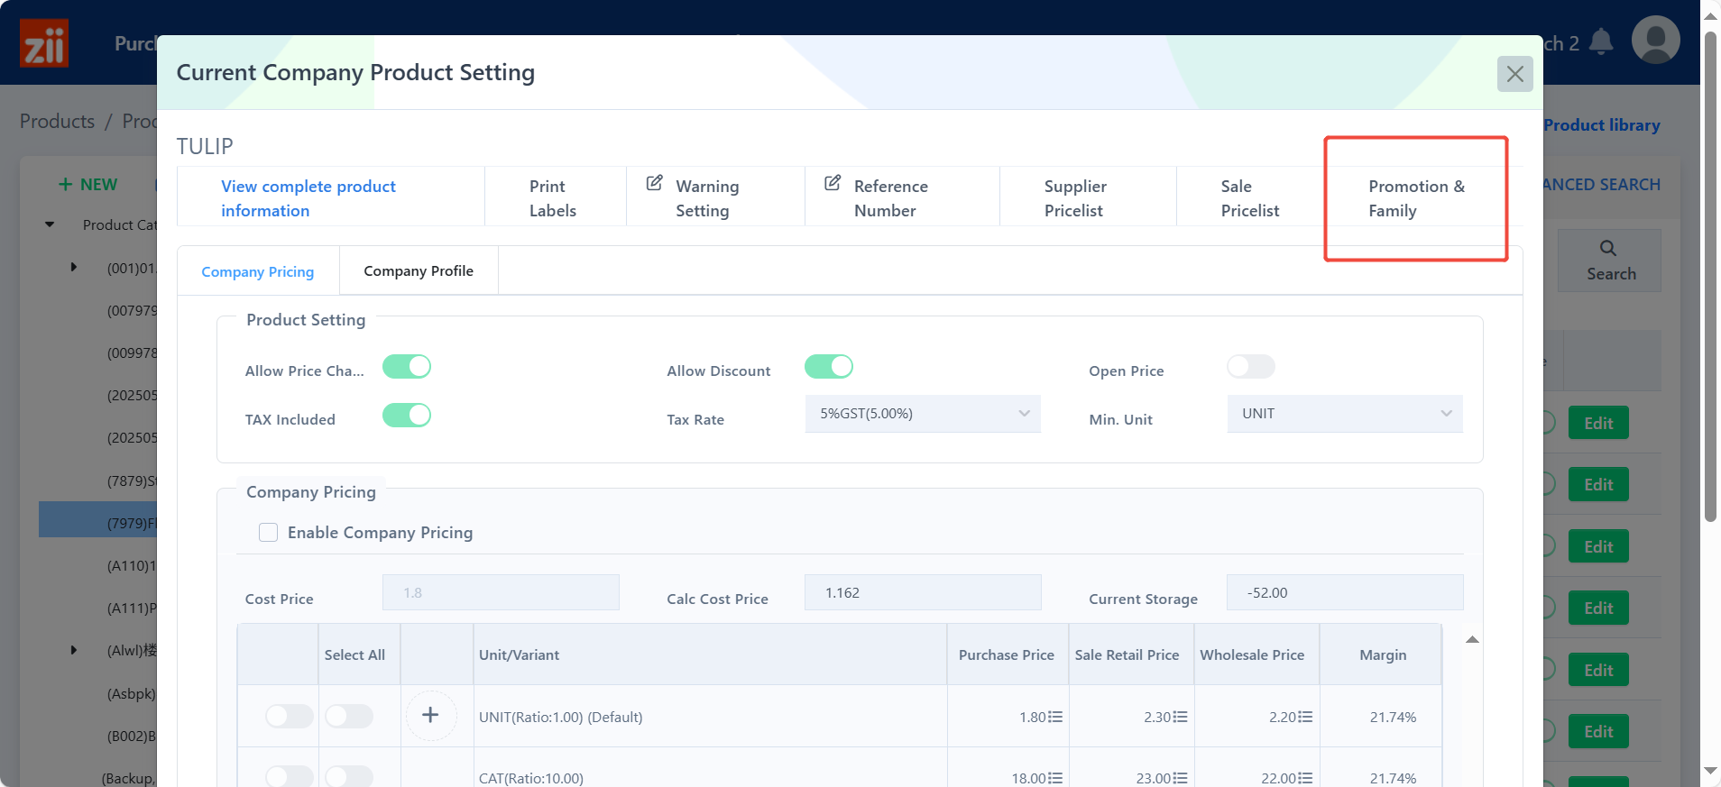
Task: Click the edit icon beside Reference Number
Action: point(833,183)
